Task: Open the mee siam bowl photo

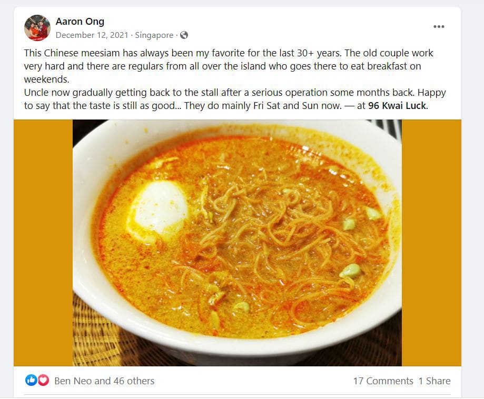Action: [237, 243]
